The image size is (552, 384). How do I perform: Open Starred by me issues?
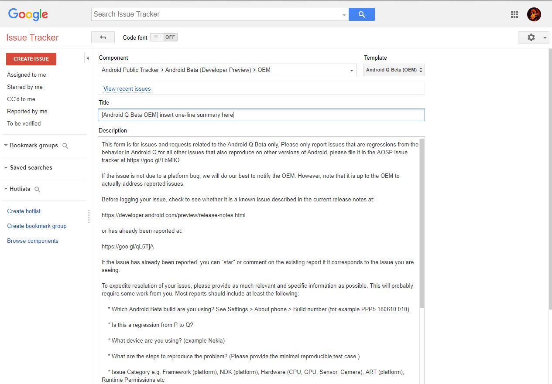25,87
